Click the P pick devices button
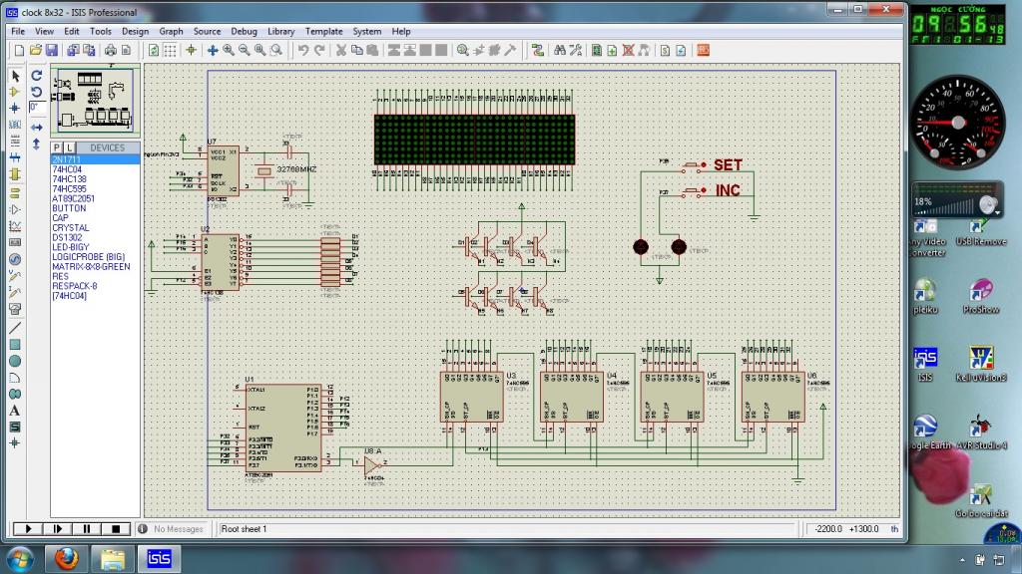Viewport: 1022px width, 574px height. click(57, 147)
